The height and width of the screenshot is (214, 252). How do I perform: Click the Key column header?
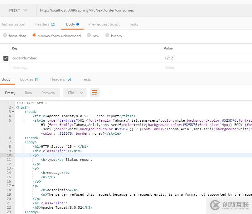(15, 49)
